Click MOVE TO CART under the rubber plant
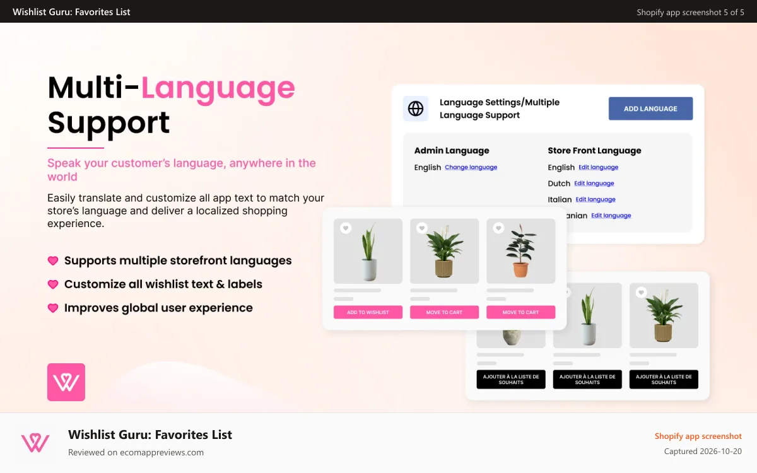The width and height of the screenshot is (757, 473). [x=520, y=312]
